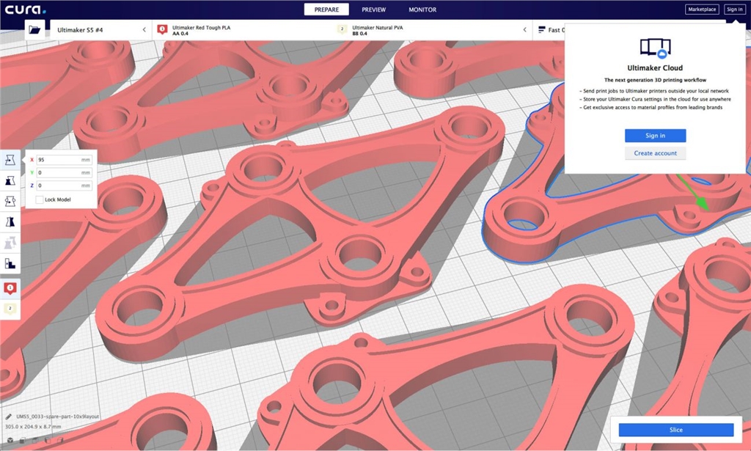Open the Marketplace

702,10
